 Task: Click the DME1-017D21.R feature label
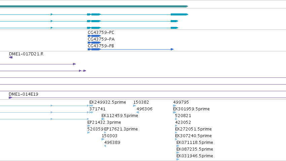26,54
